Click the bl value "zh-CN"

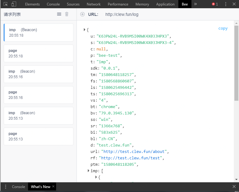click(x=107, y=139)
